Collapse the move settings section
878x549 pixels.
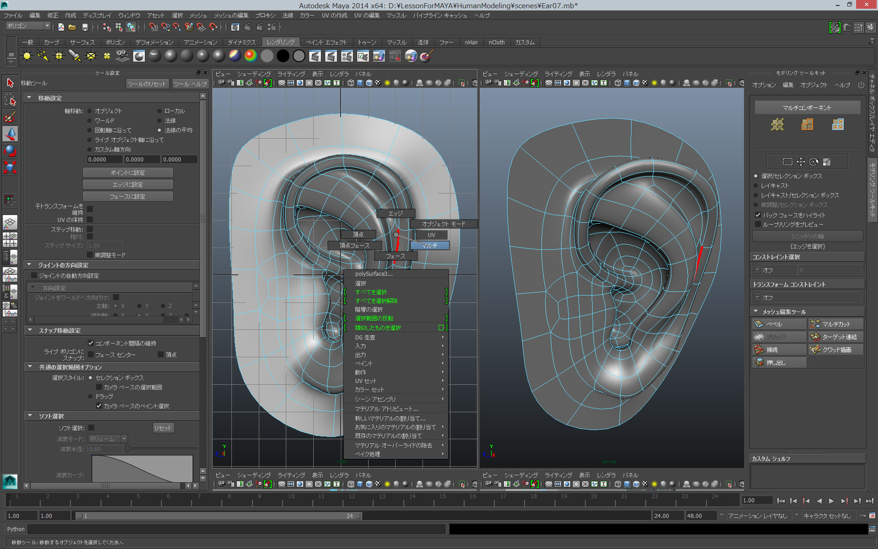(x=29, y=98)
